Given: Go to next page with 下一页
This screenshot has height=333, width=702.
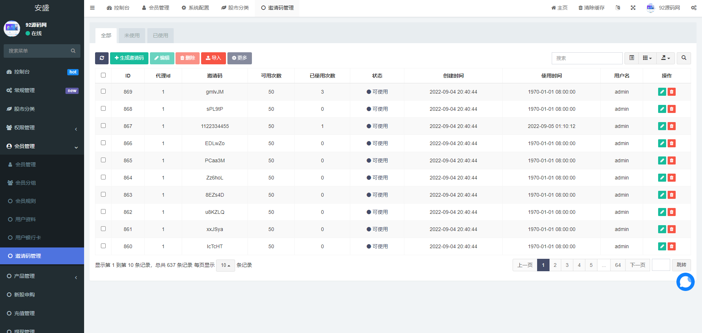Looking at the screenshot, I should coord(637,265).
